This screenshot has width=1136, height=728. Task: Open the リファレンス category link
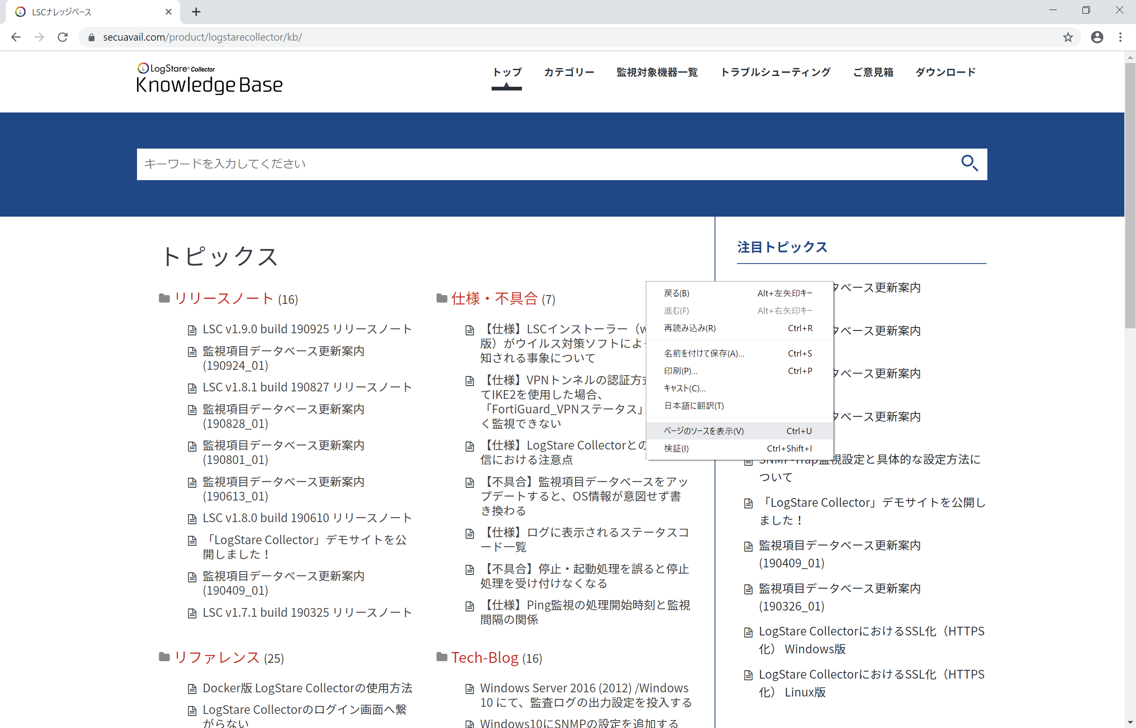click(217, 657)
